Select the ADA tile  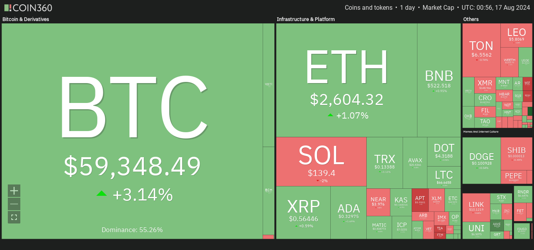348,213
